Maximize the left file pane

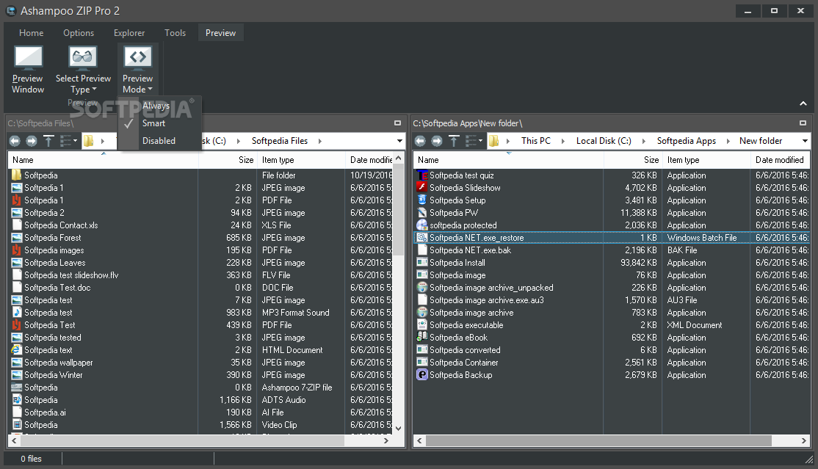tap(397, 123)
